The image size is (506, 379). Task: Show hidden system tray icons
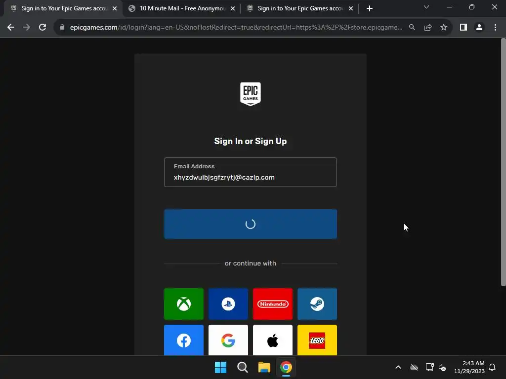tap(398, 367)
